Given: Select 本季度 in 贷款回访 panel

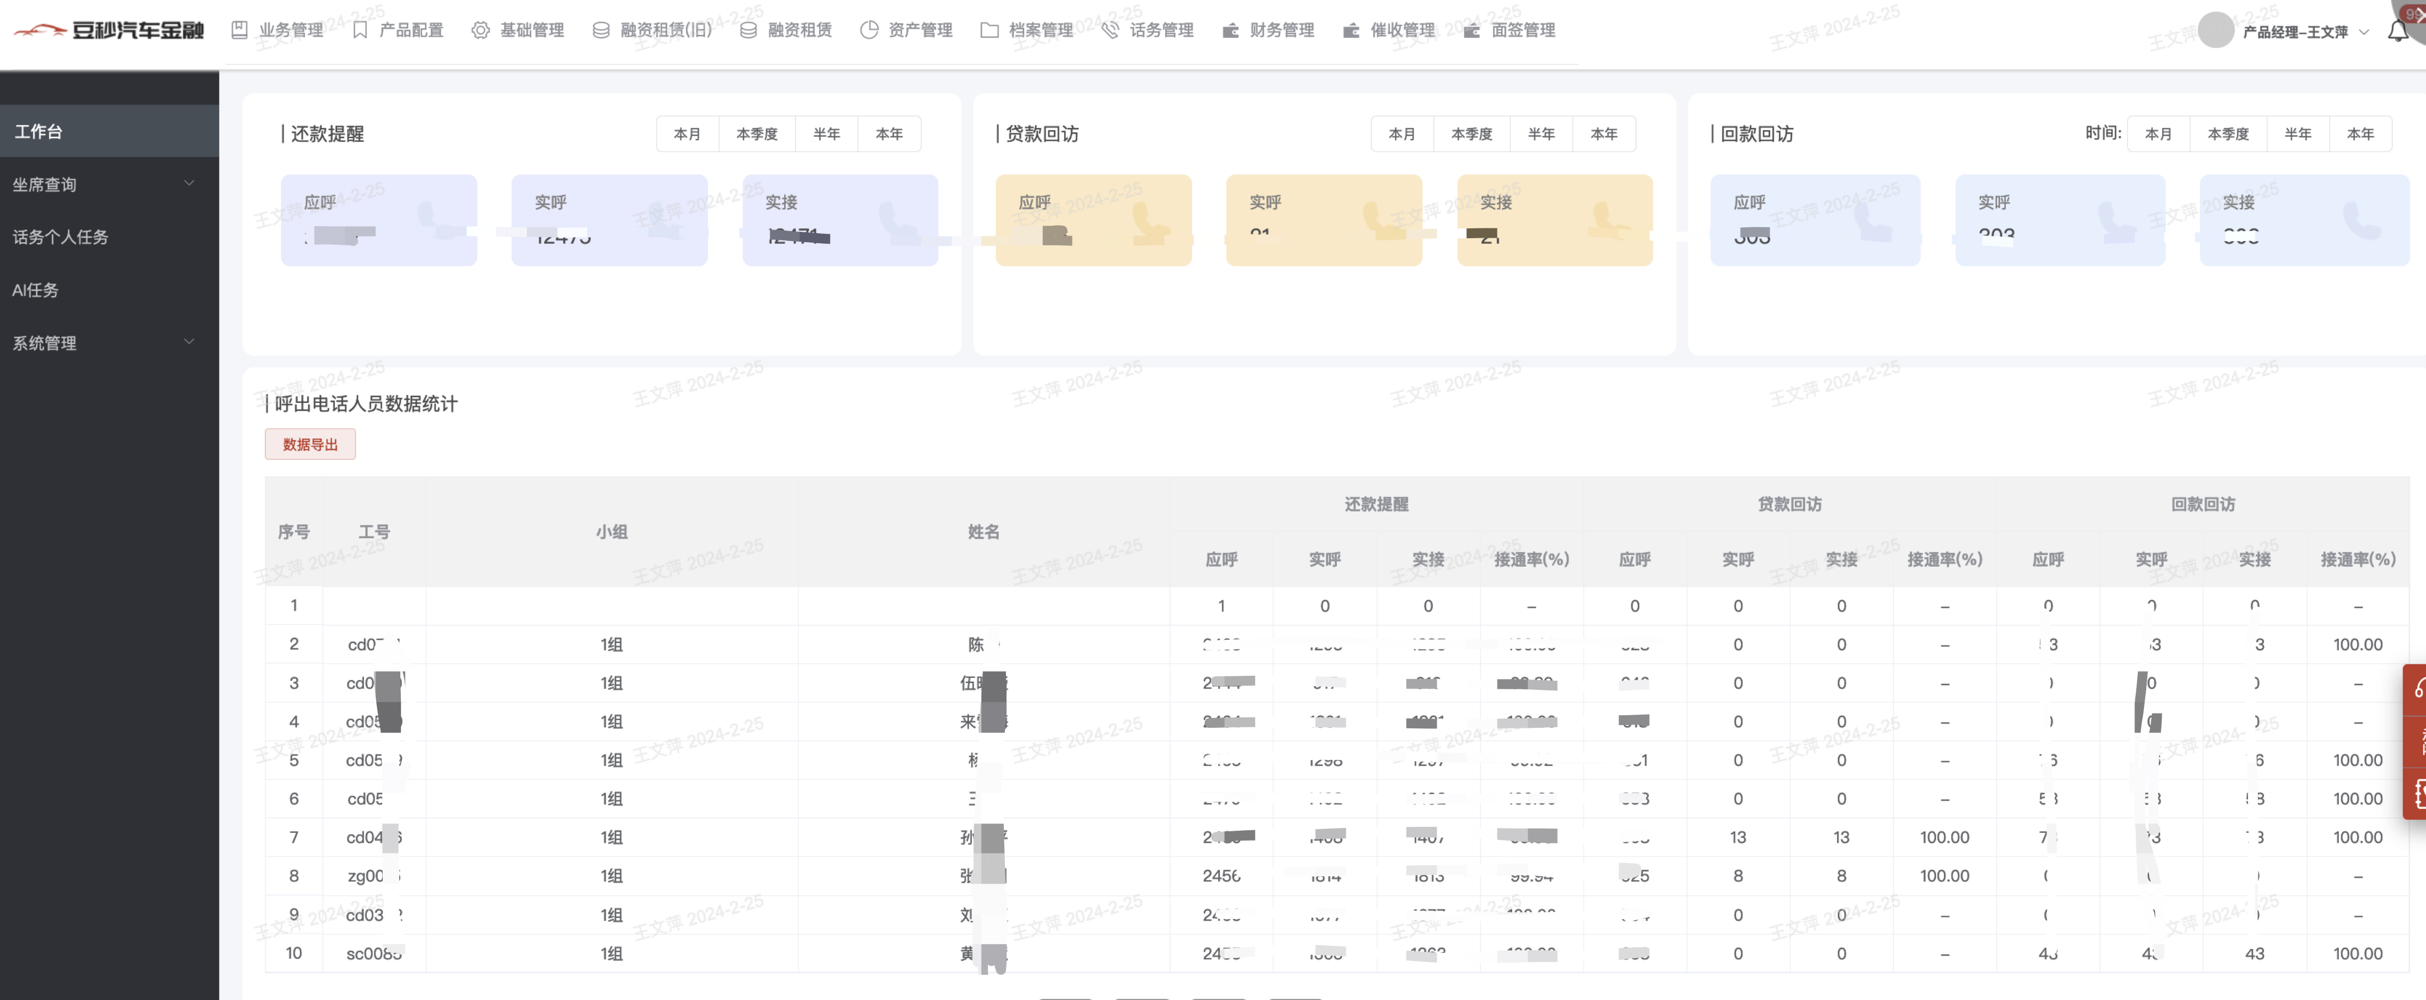Looking at the screenshot, I should (1471, 134).
